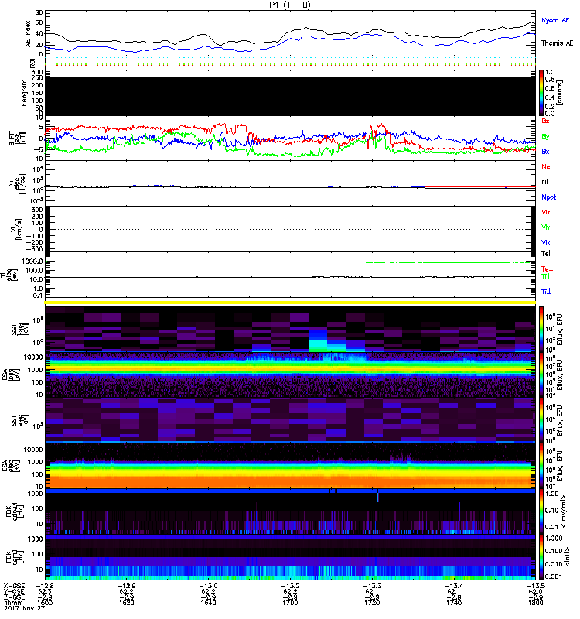Image resolution: width=580 pixels, height=619 pixels.
Task: Click the X-GSE value -13.5
Action: (535, 586)
